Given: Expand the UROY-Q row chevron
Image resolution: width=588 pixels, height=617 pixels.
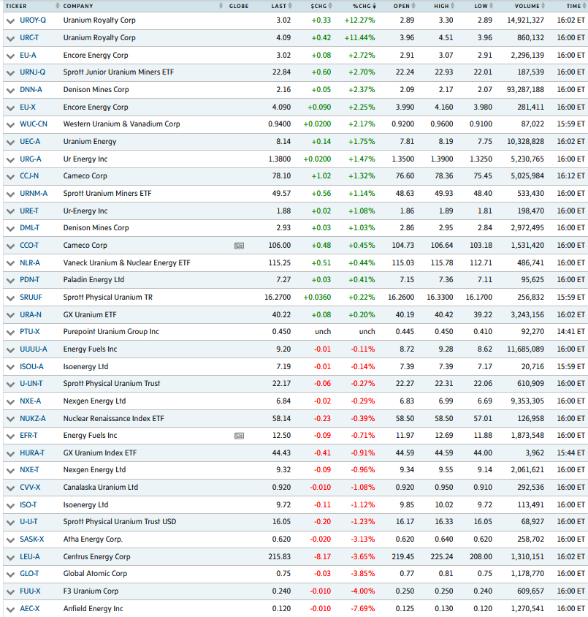Looking at the screenshot, I should [x=11, y=21].
